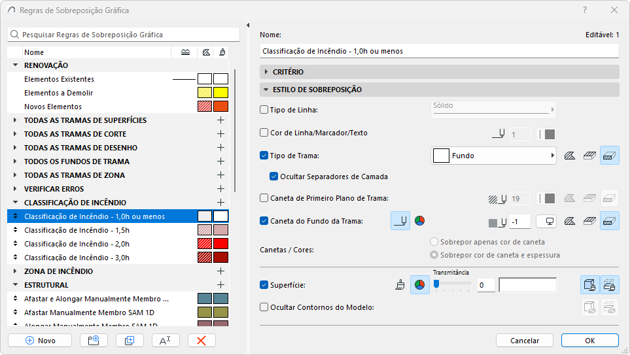Enable the Tipo de Linha checkbox
Viewport: 630px width, 355px height.
click(x=264, y=110)
